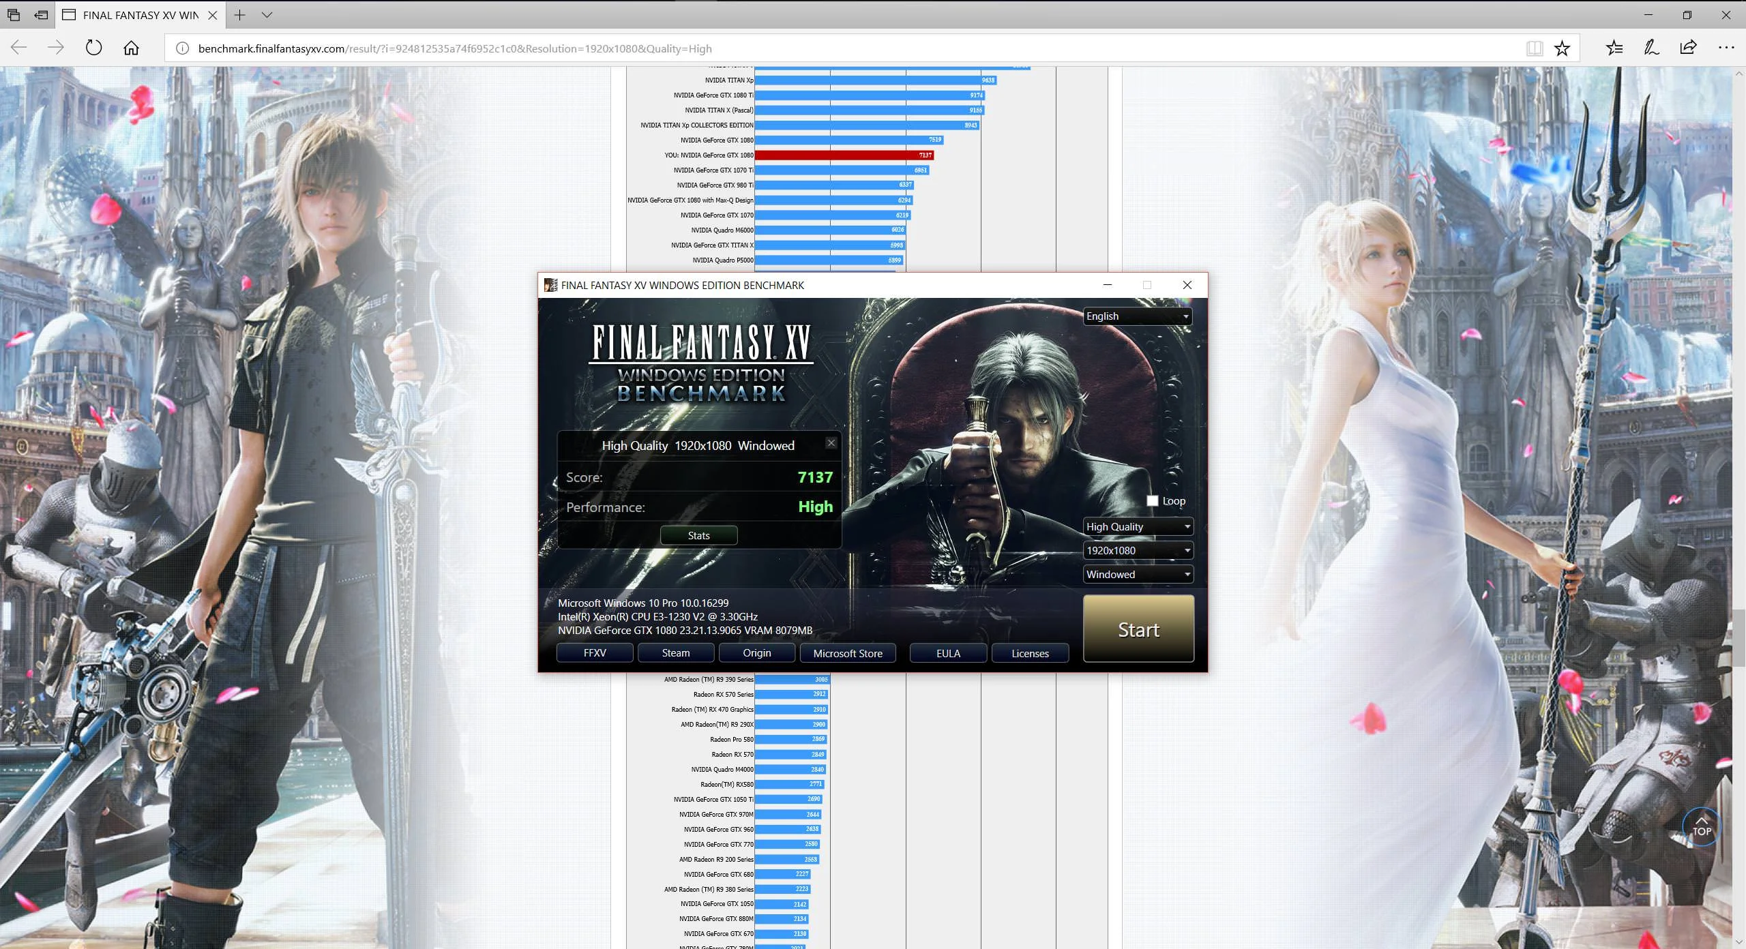
Task: Click the browser Back arrow
Action: pos(19,48)
